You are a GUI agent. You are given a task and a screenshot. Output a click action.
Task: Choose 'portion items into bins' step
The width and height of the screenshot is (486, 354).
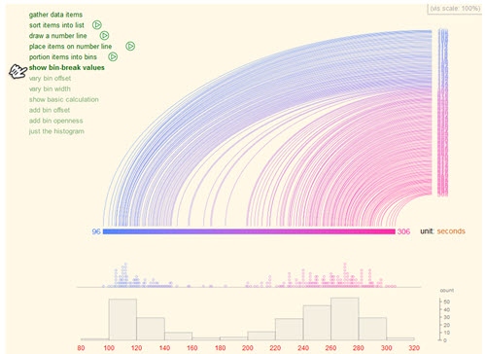tap(63, 57)
